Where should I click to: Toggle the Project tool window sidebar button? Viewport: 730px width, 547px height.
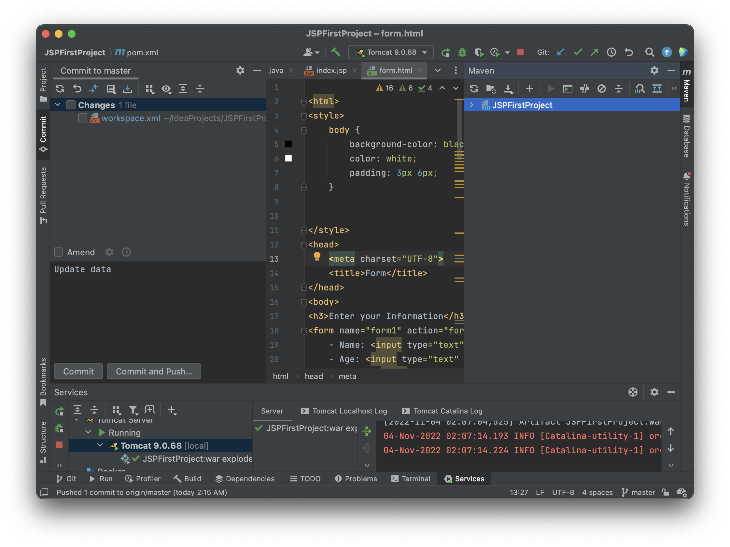click(43, 84)
